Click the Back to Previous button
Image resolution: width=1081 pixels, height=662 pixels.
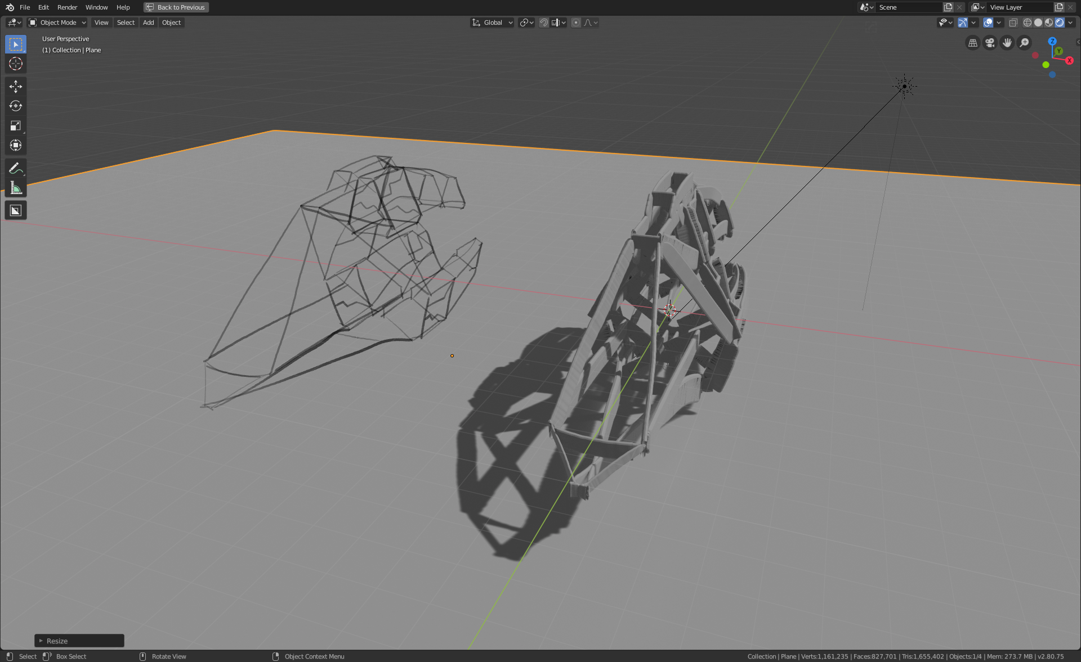[176, 7]
